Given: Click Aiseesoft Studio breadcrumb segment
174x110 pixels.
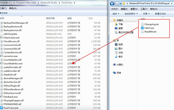Looking at the screenshot, I should point(49,3).
